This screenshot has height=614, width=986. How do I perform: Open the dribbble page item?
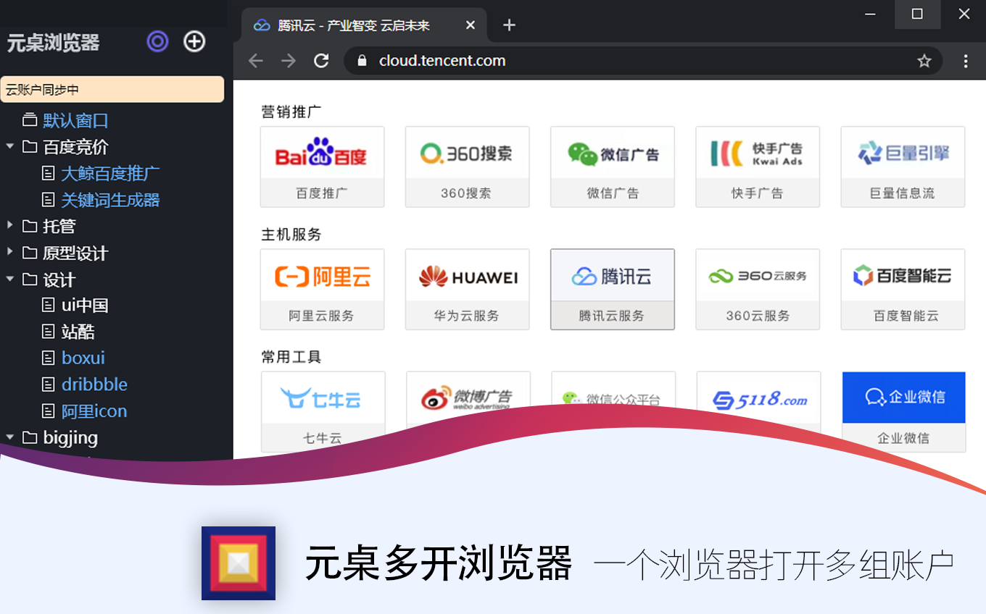point(94,384)
